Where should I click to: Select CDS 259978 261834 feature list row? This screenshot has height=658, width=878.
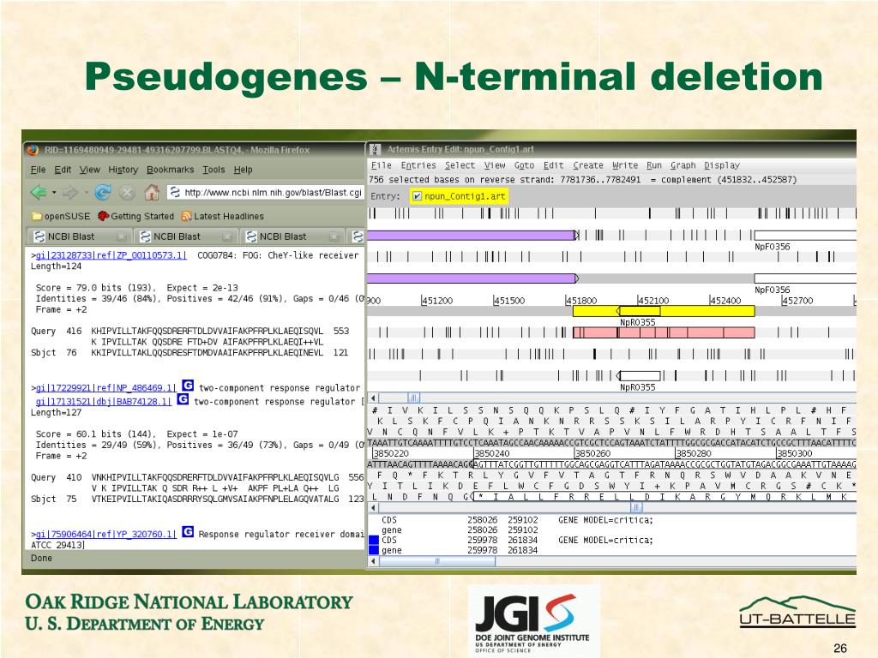coord(612,540)
